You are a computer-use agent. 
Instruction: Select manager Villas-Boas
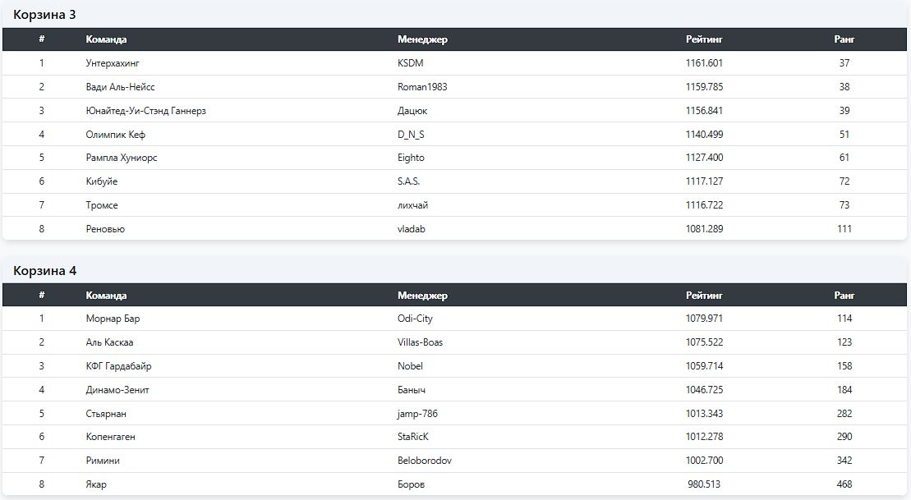click(420, 342)
